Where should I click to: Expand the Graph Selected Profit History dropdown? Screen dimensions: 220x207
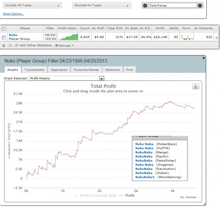pyautogui.click(x=101, y=78)
